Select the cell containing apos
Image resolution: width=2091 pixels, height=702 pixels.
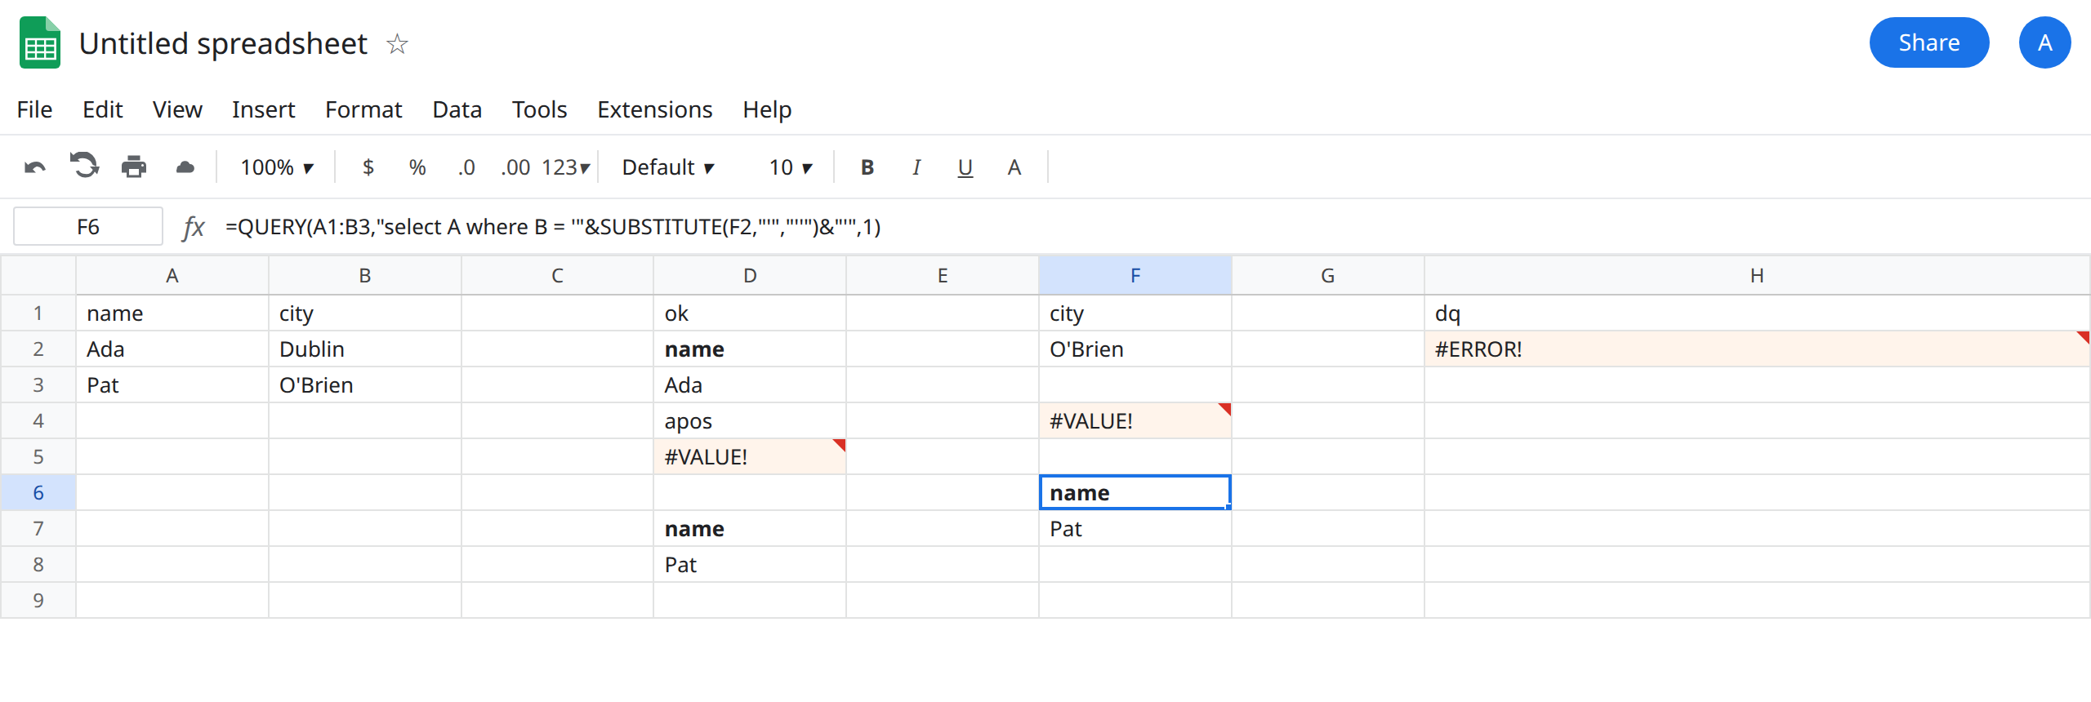click(750, 421)
